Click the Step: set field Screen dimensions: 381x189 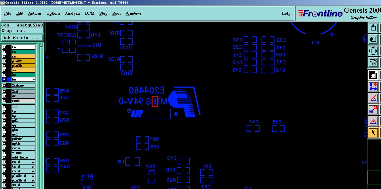pyautogui.click(x=22, y=31)
